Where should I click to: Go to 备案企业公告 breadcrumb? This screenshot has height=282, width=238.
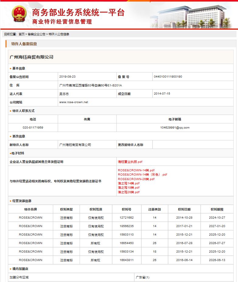coord(36,34)
